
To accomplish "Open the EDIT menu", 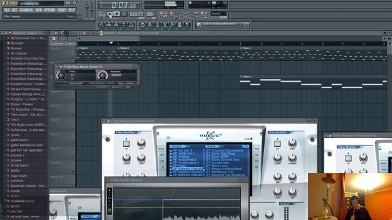I will (14, 10).
